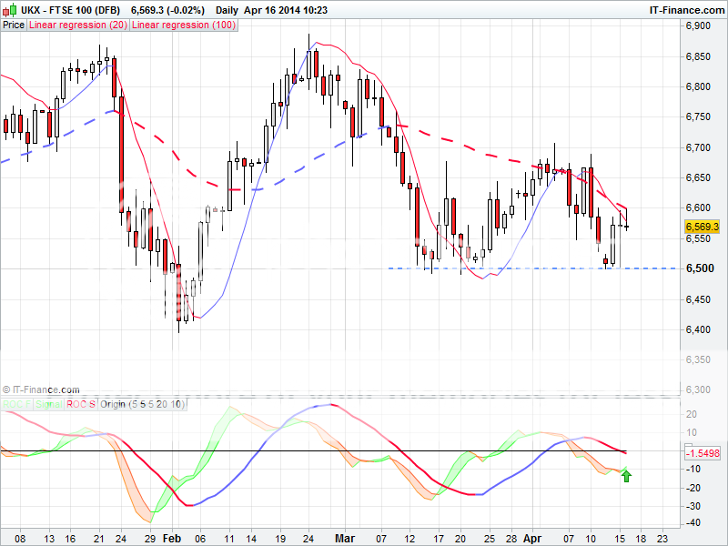
Task: Click the green up-arrow signal on ROC panel
Action: [x=626, y=474]
